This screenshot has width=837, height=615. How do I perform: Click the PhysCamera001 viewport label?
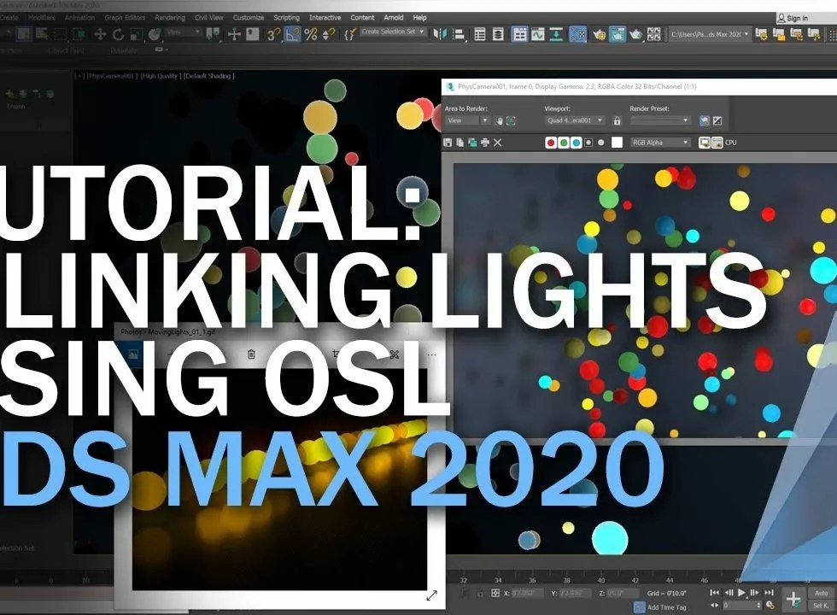point(110,76)
